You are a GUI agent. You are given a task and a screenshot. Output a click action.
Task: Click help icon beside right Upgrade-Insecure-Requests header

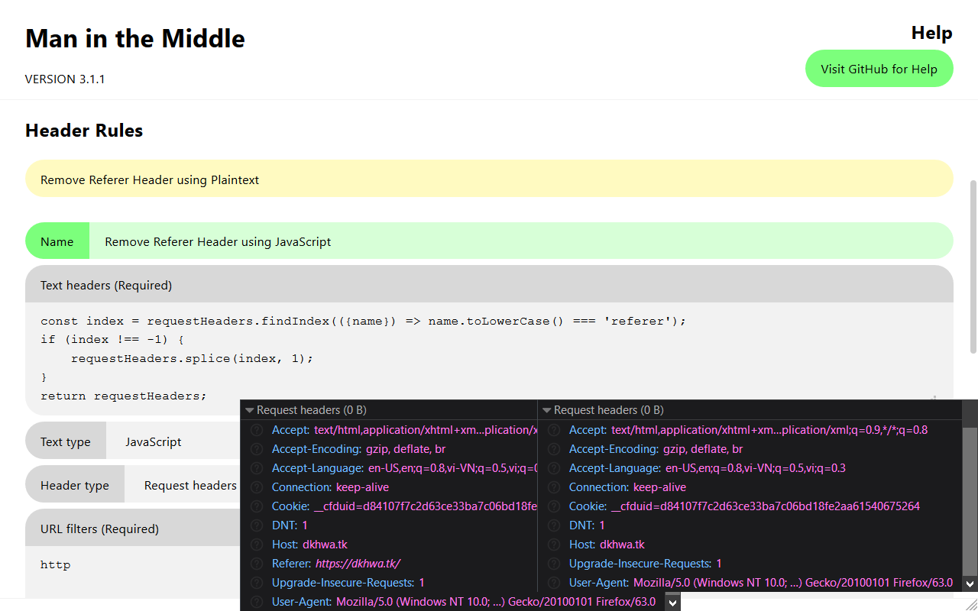point(554,564)
